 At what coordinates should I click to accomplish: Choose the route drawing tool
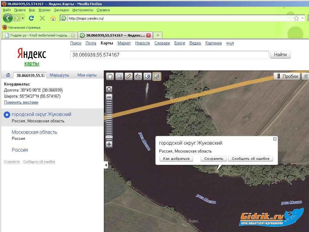coord(138,76)
